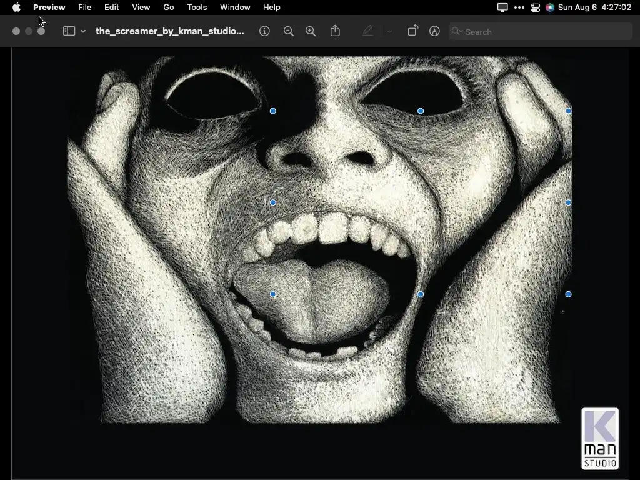Expand the sidebar view options chevron
The height and width of the screenshot is (480, 640).
click(x=83, y=31)
